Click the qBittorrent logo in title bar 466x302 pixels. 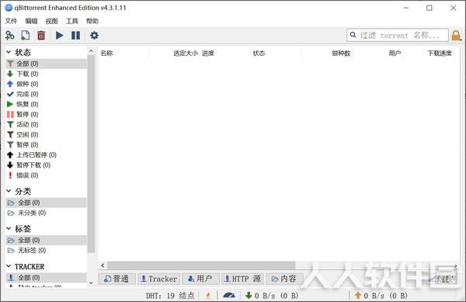(x=9, y=8)
